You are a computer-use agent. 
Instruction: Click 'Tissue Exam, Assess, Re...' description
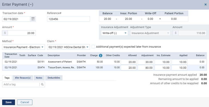pyautogui.click(x=62, y=68)
